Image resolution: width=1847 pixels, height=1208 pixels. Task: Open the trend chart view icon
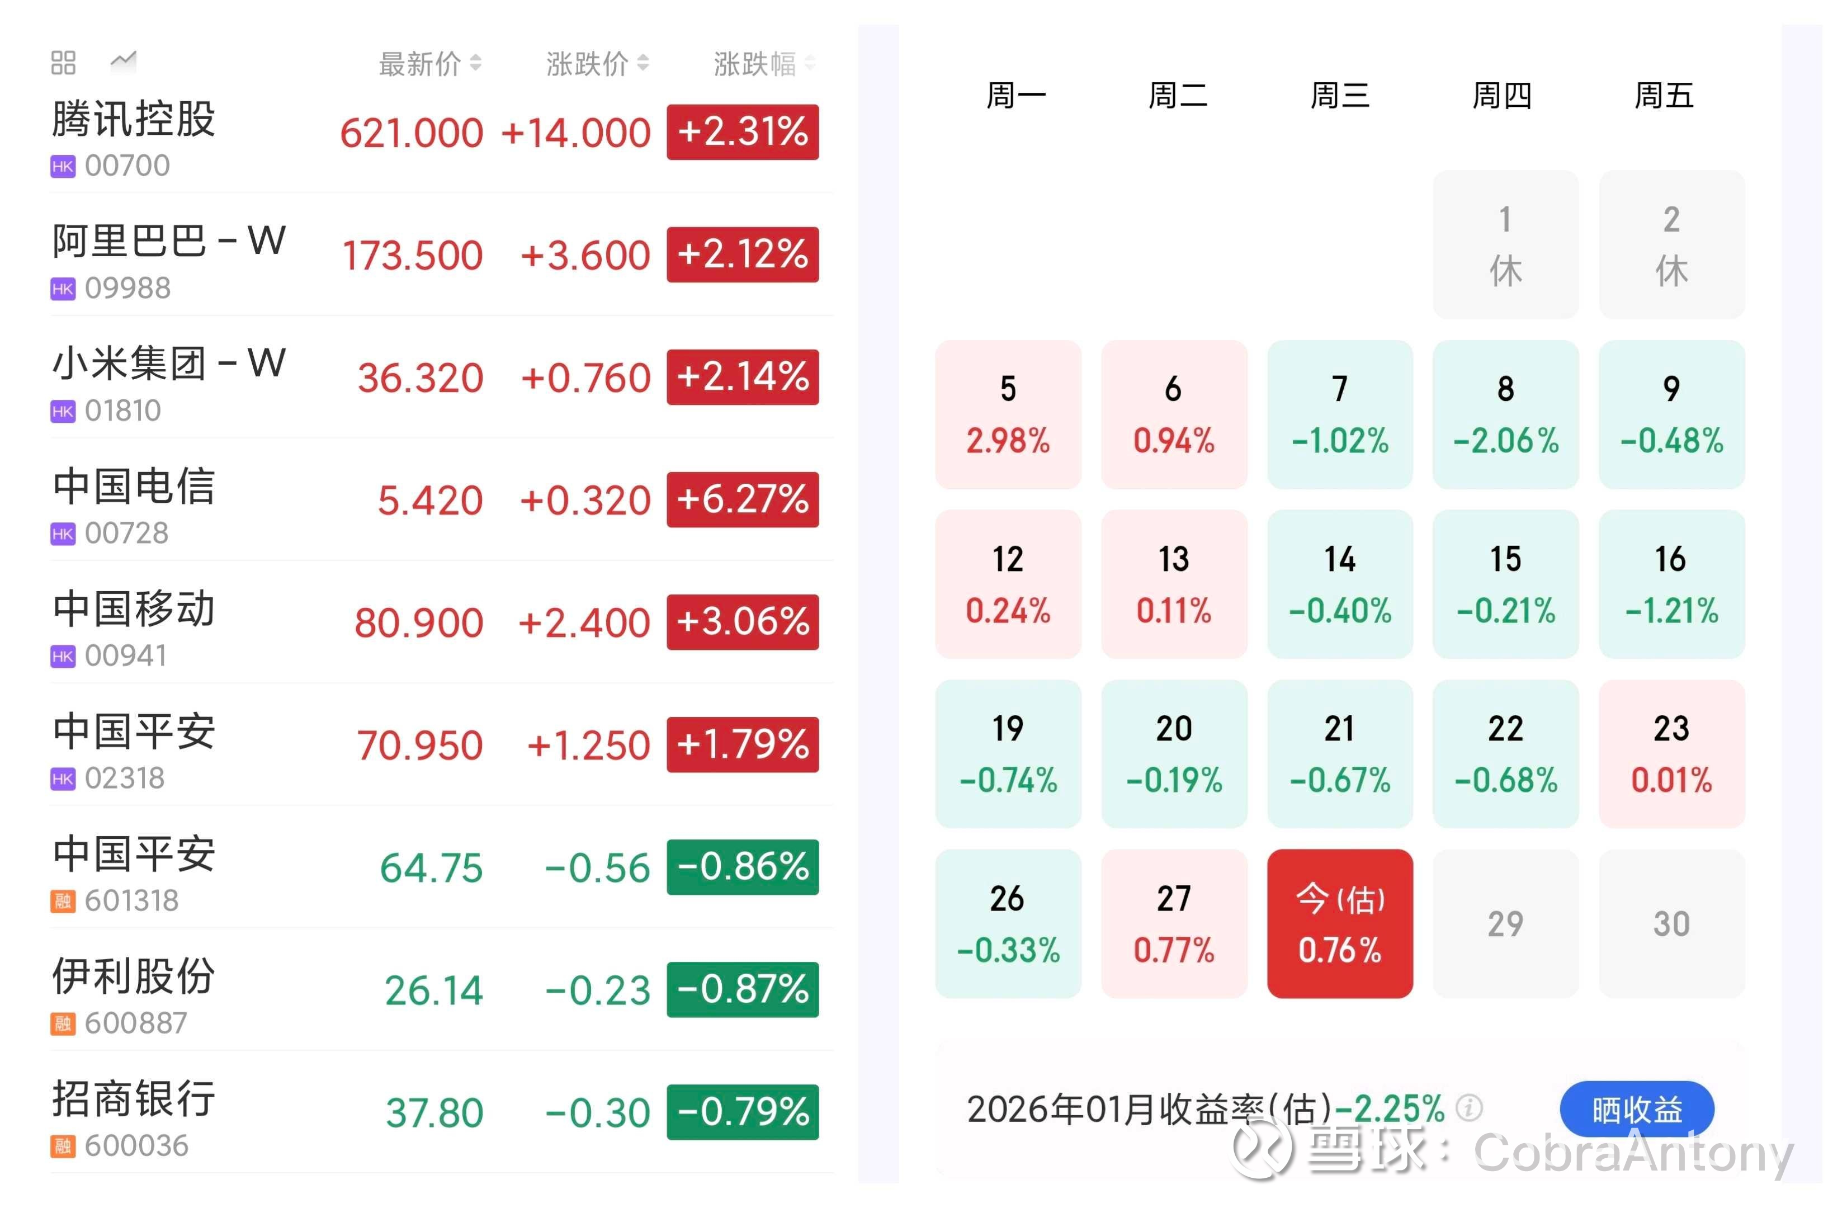[x=122, y=60]
